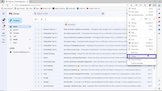Click the full screen icon in the Zoom row
The image size is (162, 91).
(x=154, y=19)
